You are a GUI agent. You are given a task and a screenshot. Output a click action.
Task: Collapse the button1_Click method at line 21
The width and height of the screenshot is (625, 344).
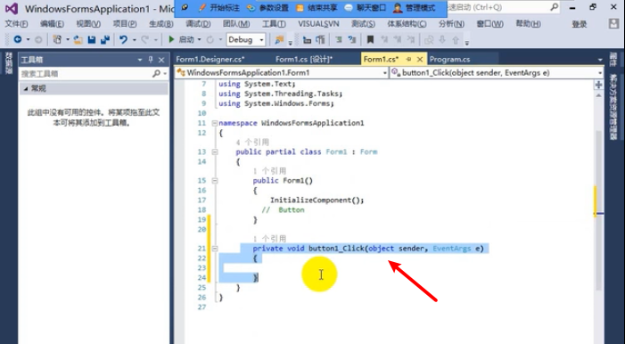point(215,249)
